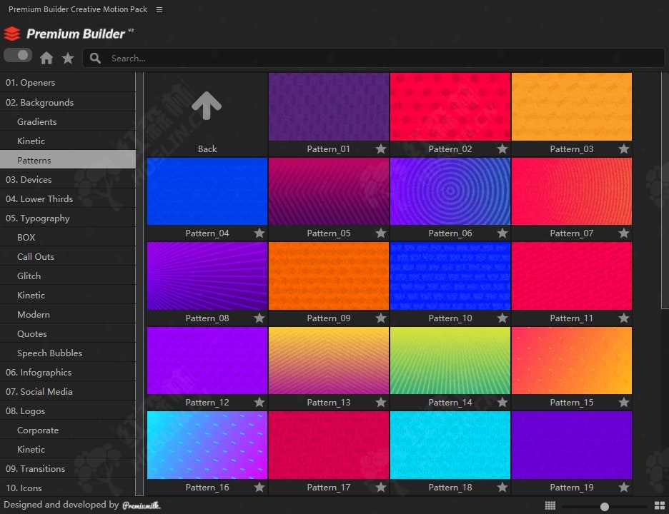Collapse the 08. Logos category
Viewport: 669px width, 514px height.
pyautogui.click(x=68, y=411)
